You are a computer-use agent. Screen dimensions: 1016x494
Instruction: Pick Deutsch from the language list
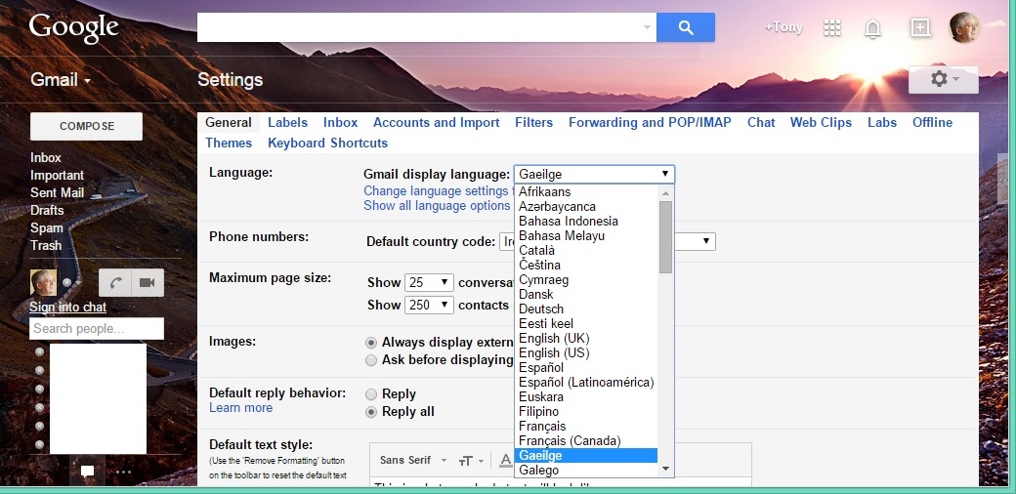coord(541,309)
